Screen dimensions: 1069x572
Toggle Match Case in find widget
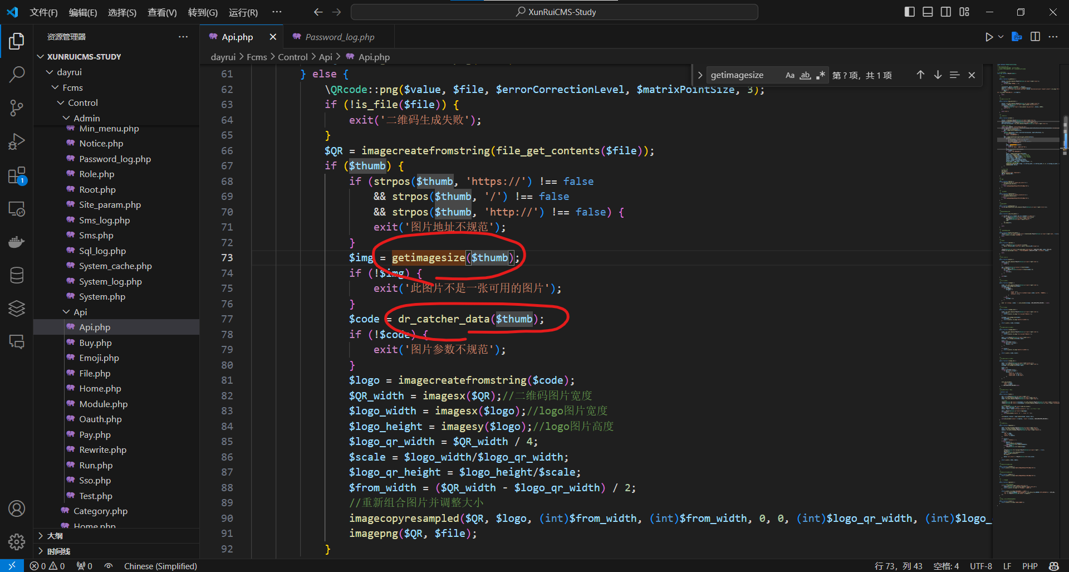coord(790,75)
